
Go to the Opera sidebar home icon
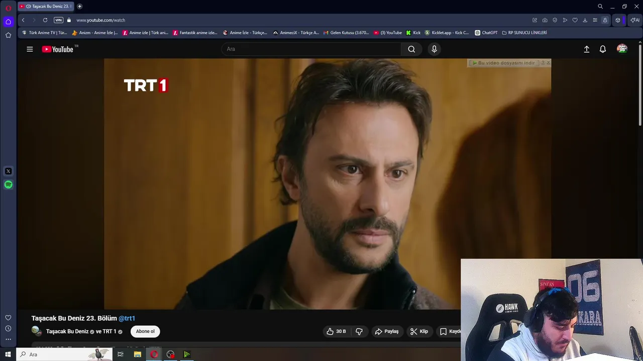(8, 22)
